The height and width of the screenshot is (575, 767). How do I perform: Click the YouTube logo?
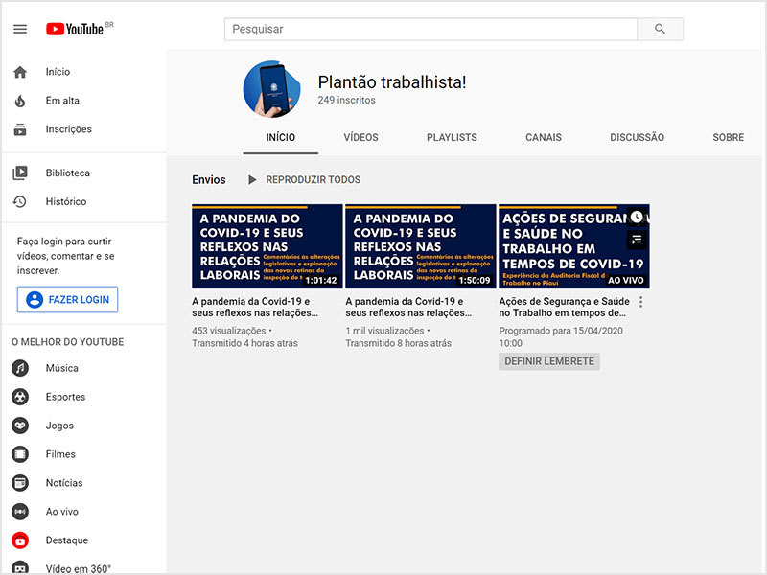pyautogui.click(x=75, y=29)
